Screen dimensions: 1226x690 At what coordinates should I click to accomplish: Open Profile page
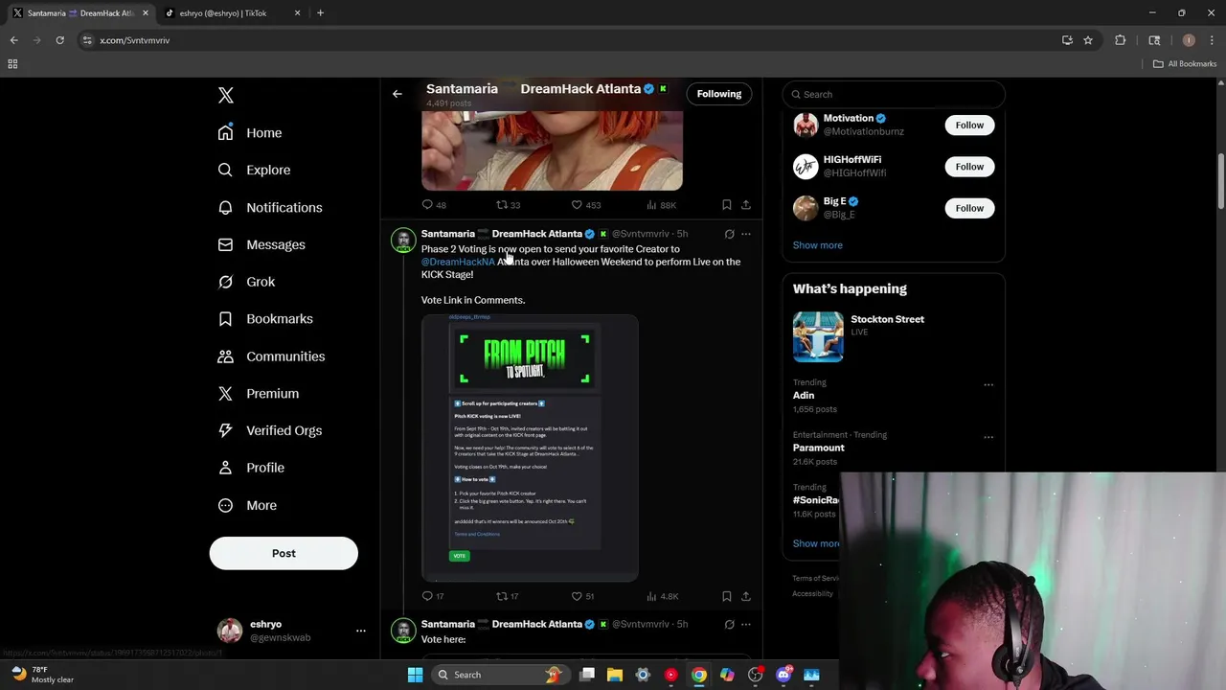tap(251, 468)
